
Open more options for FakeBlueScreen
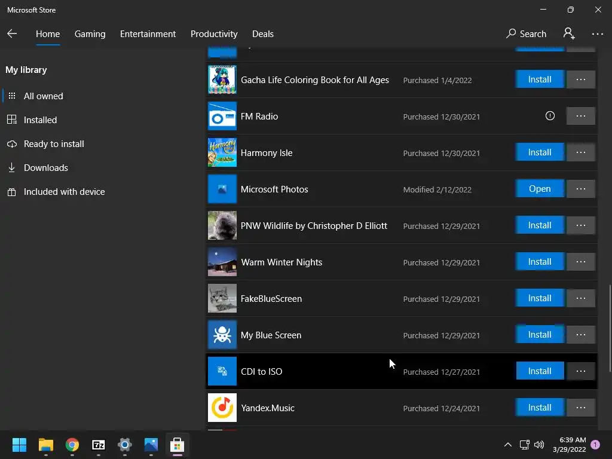point(581,299)
